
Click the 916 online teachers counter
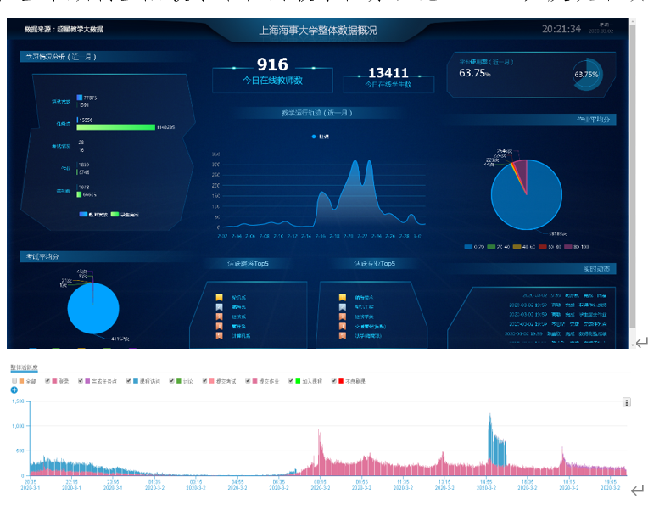(x=272, y=71)
